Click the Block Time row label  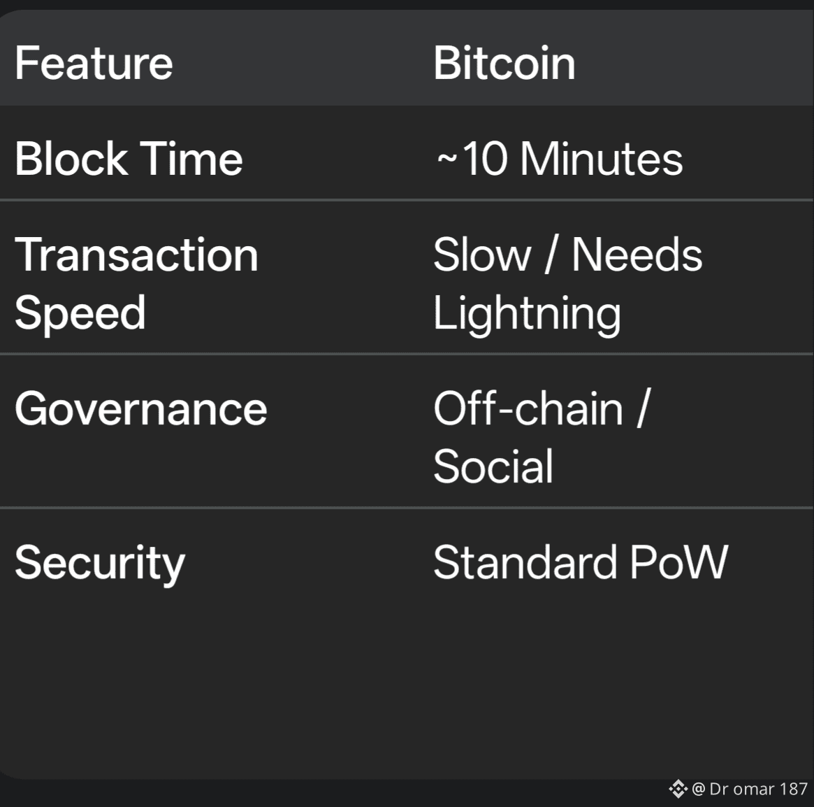tap(129, 159)
